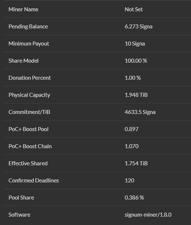The width and height of the screenshot is (191, 225).
Task: Click the PoC+ Boost Pool value 0.897
Action: click(131, 129)
